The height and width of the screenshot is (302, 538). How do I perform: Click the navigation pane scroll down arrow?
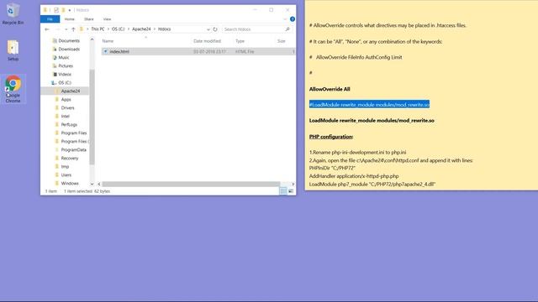92,184
